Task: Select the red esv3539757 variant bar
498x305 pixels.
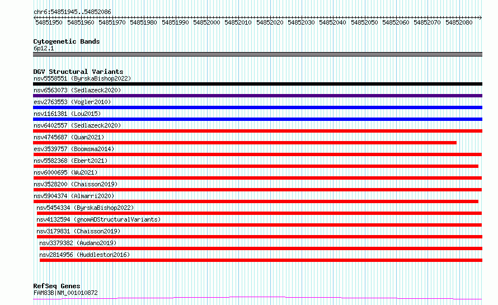Action: tap(257, 154)
